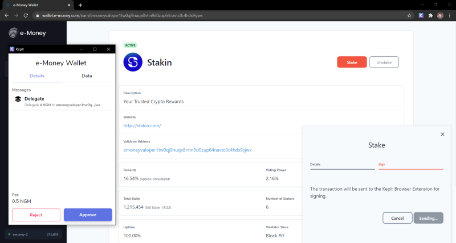Open the browser profile avatar
Viewport: 456px width, 243px height.
[440, 15]
